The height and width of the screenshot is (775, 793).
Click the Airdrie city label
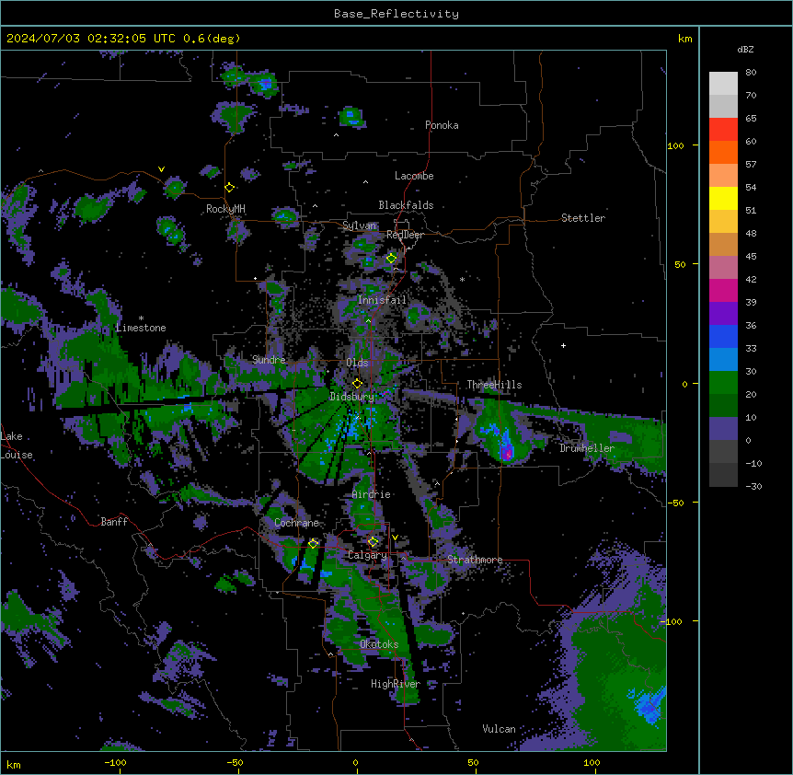coord(372,494)
